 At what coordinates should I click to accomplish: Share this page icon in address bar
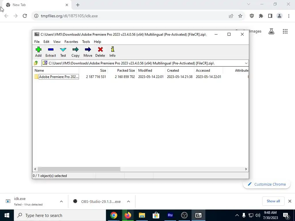(231, 16)
